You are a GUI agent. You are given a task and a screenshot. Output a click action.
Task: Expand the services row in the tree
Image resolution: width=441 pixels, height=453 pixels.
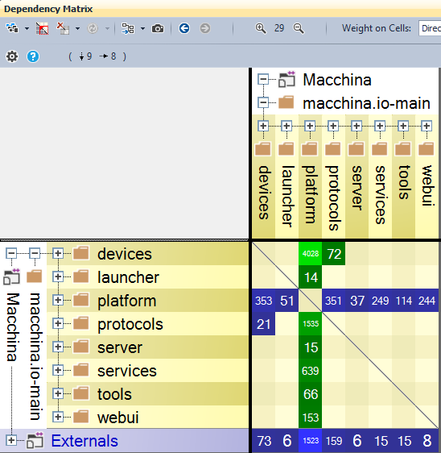point(58,370)
